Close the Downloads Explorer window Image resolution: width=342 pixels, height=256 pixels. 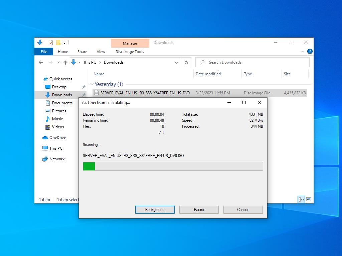306,42
